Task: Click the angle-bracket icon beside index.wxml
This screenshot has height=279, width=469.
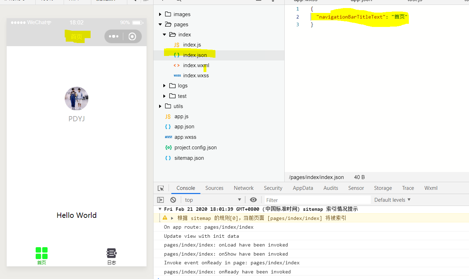Action: (177, 65)
